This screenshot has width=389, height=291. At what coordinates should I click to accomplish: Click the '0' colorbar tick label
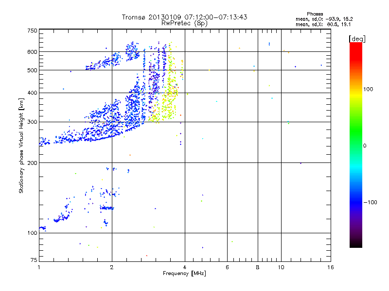(365, 146)
